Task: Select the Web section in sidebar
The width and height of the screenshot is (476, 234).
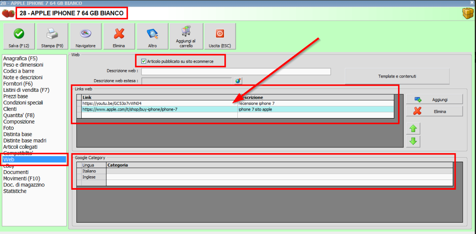Action: pos(34,160)
